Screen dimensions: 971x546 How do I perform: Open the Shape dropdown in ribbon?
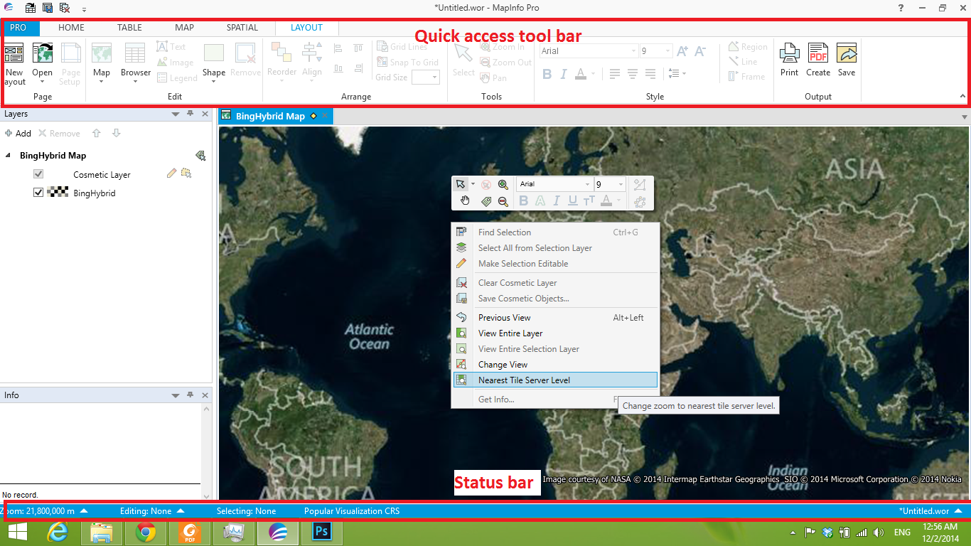(x=214, y=82)
